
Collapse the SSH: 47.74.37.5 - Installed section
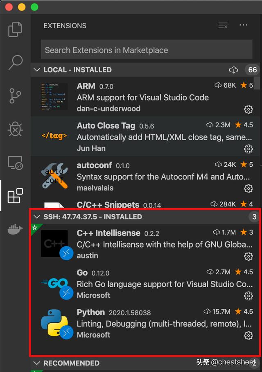(37, 217)
